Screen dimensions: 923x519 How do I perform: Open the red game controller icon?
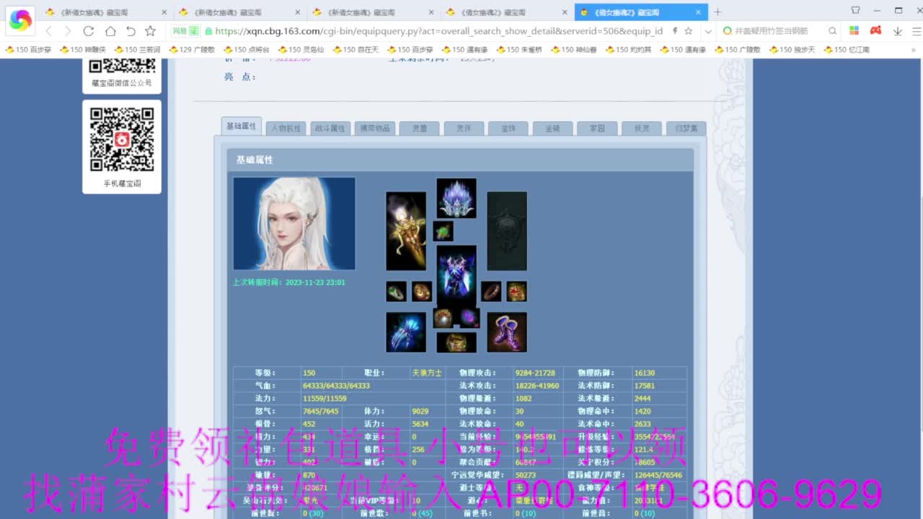tap(875, 31)
